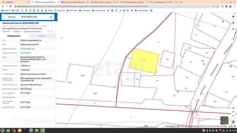Zoom in on the map
The width and height of the screenshot is (237, 133).
point(233,108)
